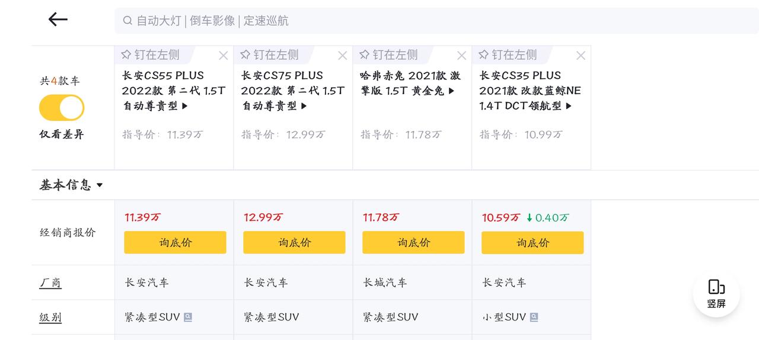Click 询底价 under 11.78万
Screen dimensions: 759x340
413,242
